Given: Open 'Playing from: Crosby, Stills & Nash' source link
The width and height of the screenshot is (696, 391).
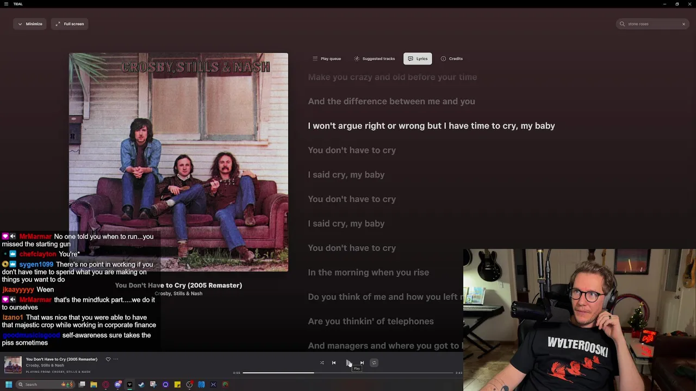Looking at the screenshot, I should tap(58, 372).
